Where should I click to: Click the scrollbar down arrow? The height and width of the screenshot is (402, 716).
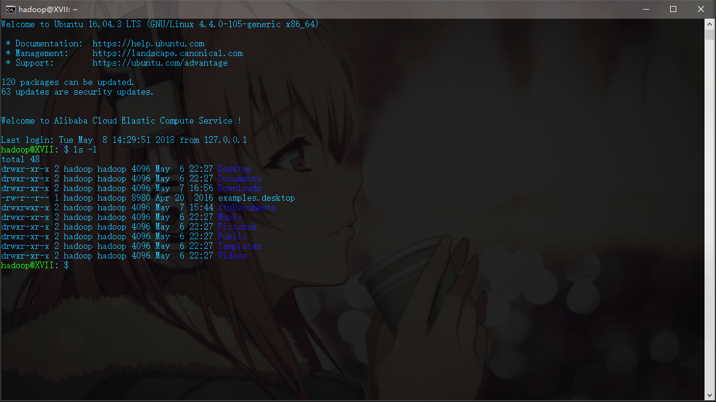click(709, 395)
